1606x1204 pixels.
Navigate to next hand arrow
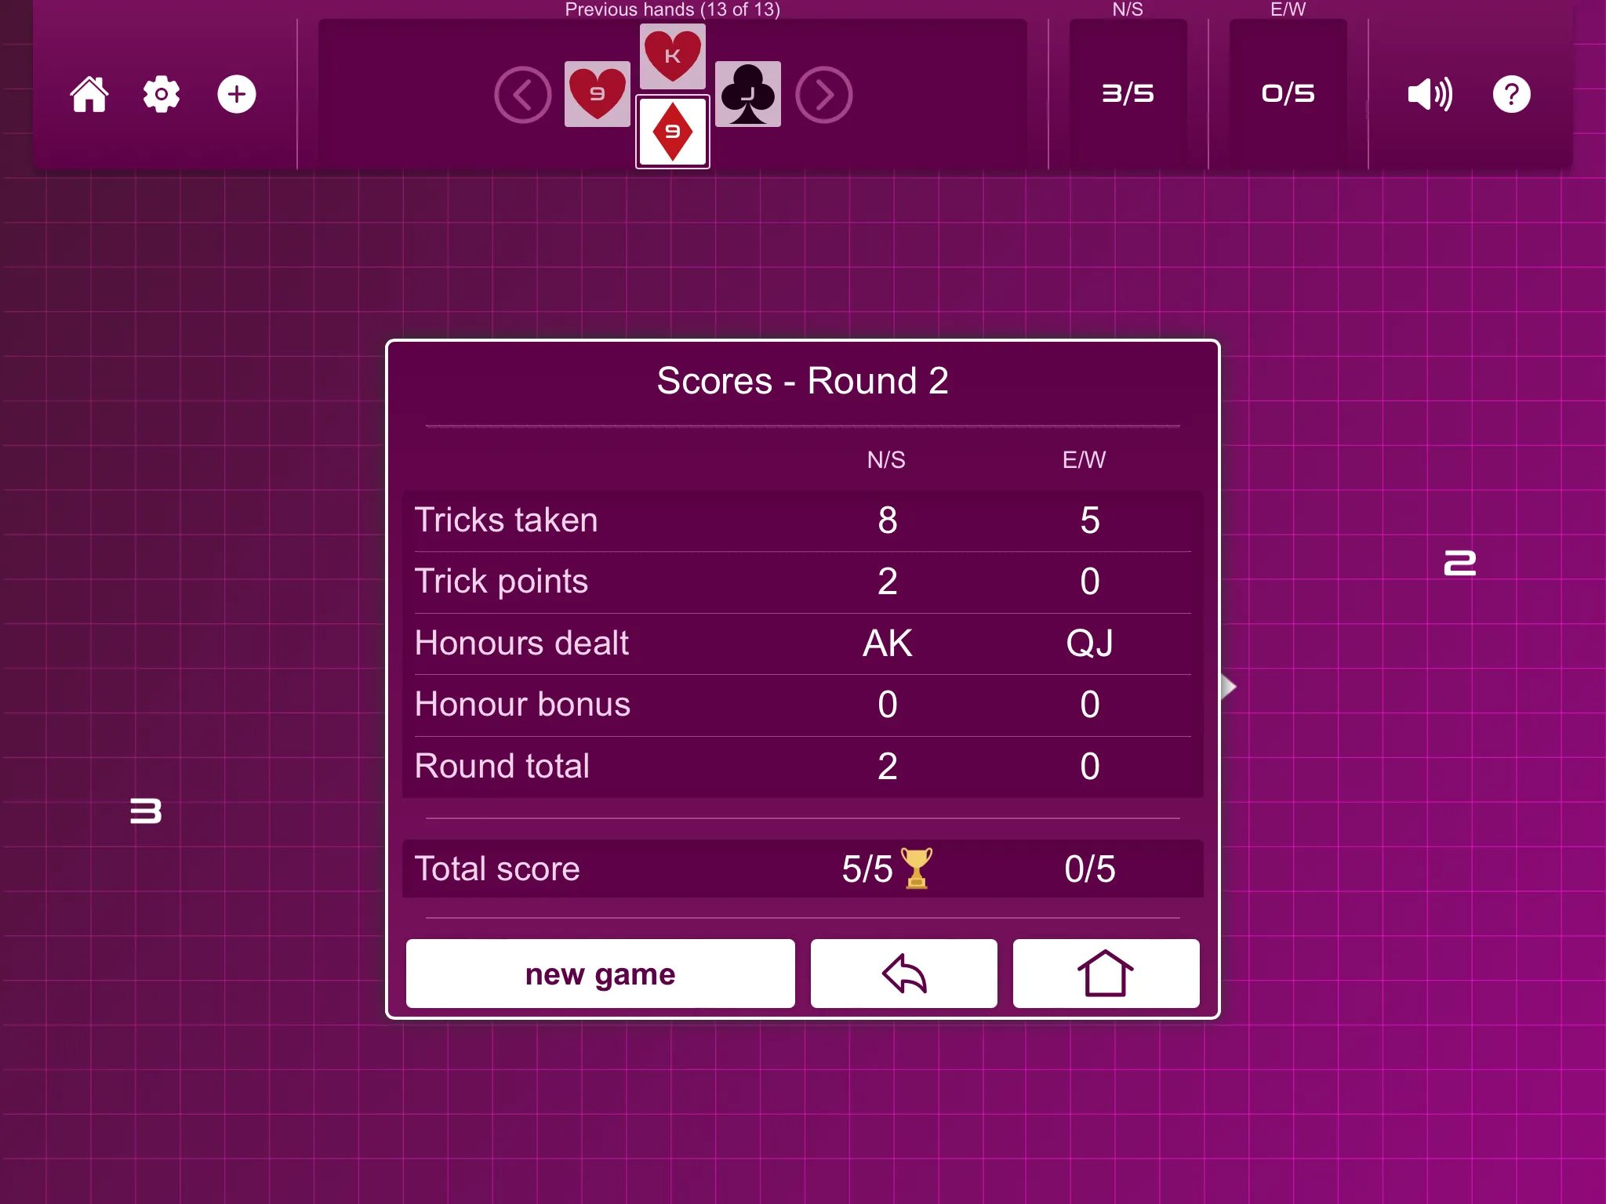(823, 95)
